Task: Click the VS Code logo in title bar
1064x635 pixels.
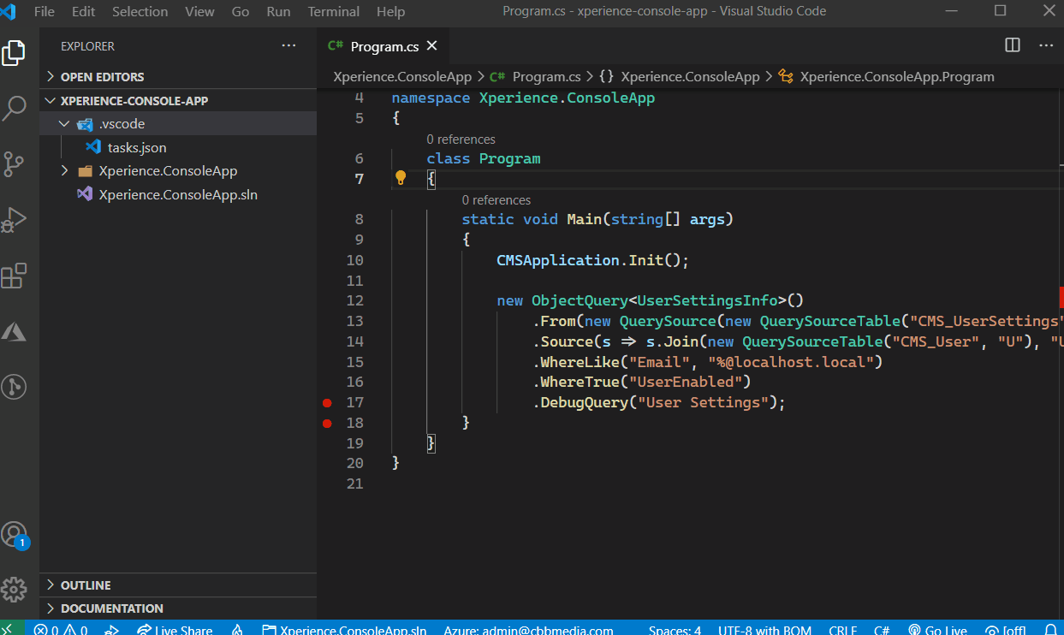Action: pyautogui.click(x=9, y=11)
